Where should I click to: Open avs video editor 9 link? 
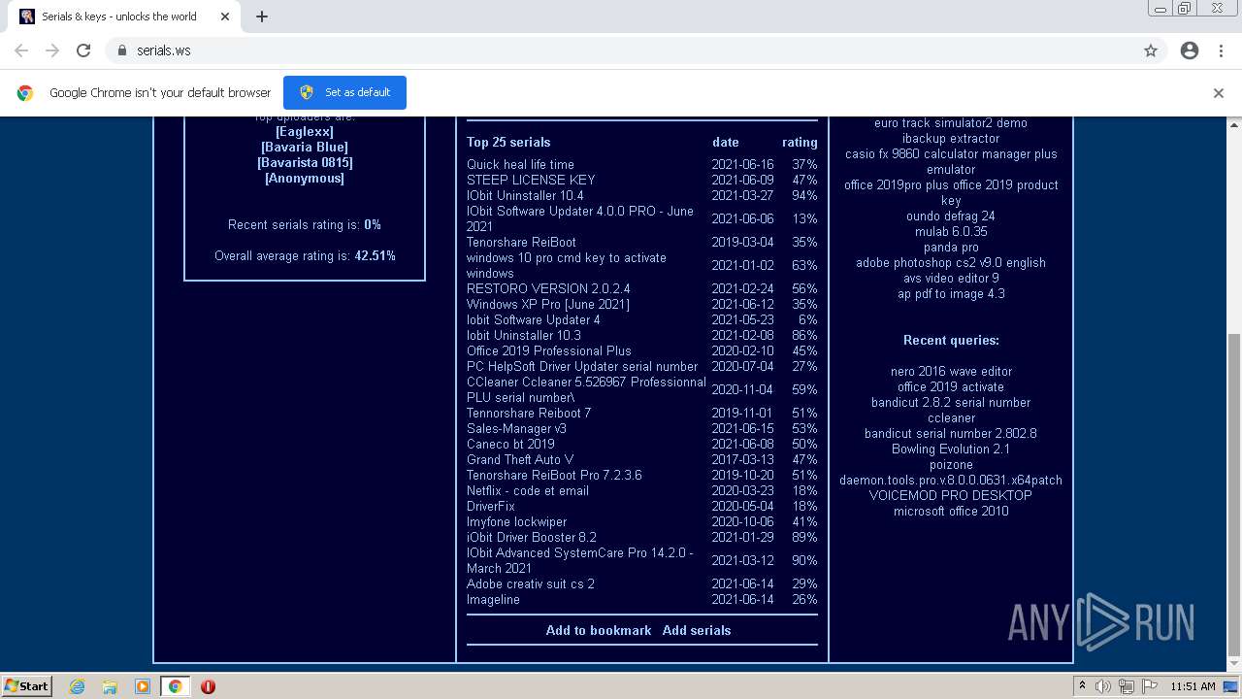click(x=951, y=278)
